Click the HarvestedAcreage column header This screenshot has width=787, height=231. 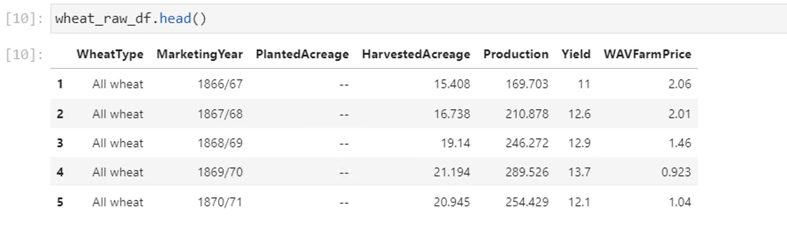(x=416, y=54)
